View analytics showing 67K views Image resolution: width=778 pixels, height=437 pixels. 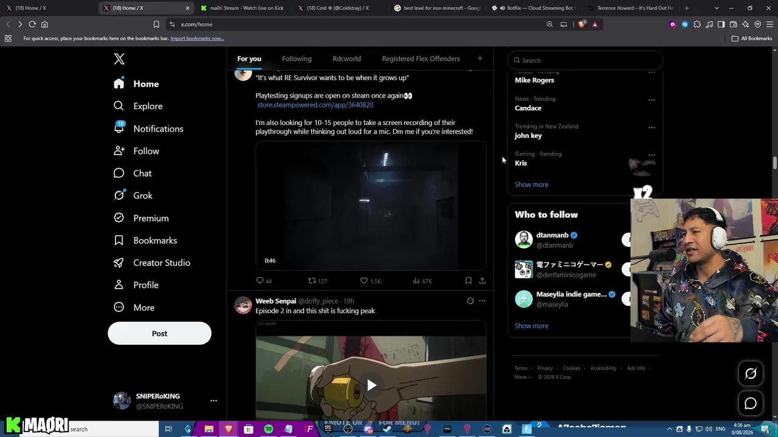(422, 280)
